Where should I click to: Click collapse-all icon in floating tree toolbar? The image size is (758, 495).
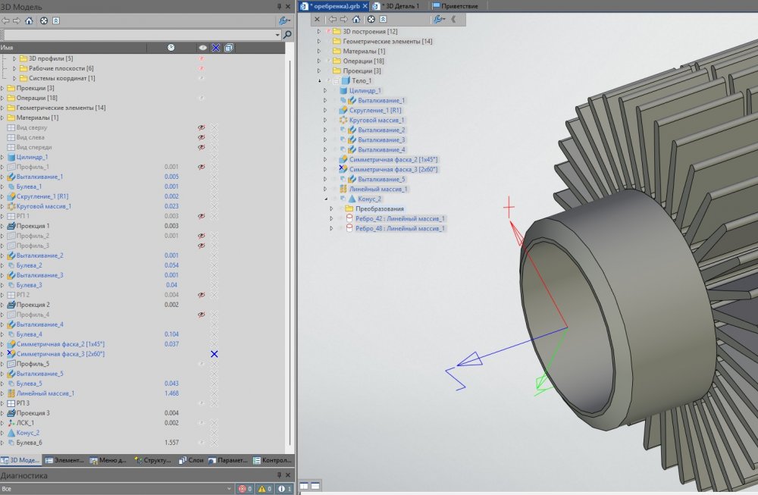coord(383,20)
